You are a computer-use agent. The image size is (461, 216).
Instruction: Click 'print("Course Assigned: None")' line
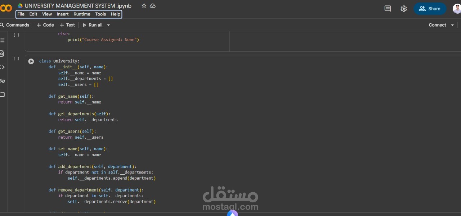[103, 40]
